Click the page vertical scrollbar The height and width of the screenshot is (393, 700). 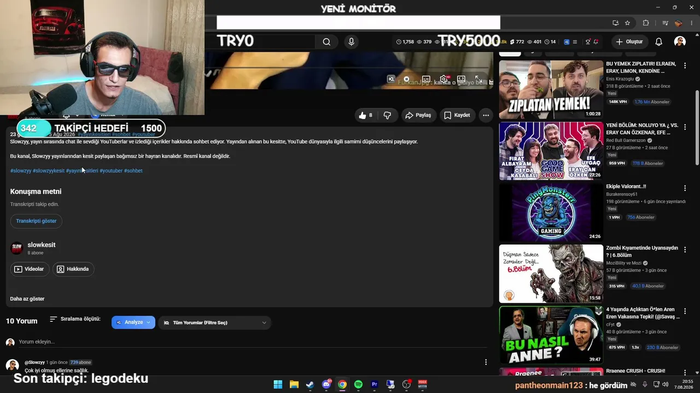click(x=697, y=127)
